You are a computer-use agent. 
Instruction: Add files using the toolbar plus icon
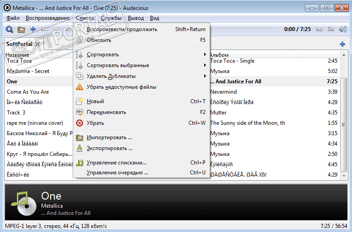[x=33, y=29]
